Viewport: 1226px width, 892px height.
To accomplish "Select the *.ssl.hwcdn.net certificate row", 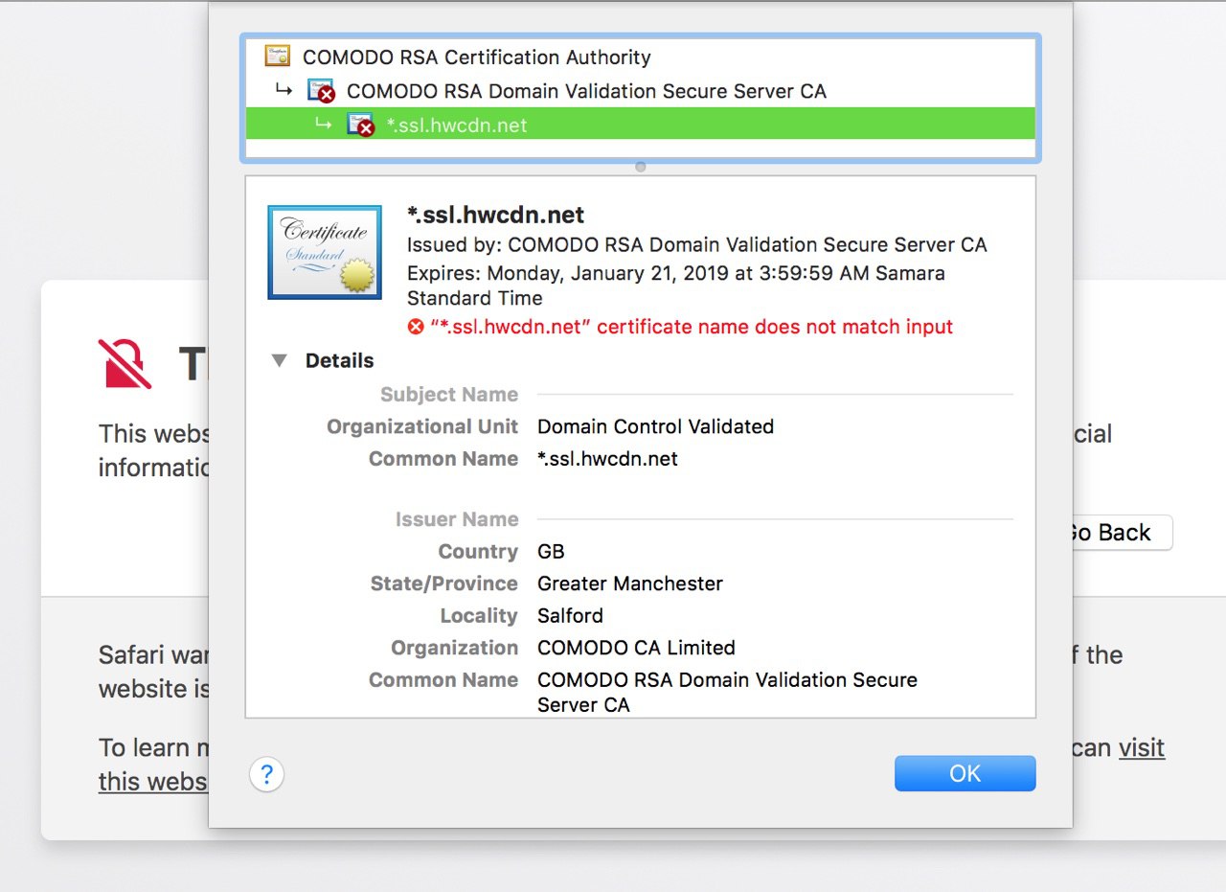I will 641,125.
